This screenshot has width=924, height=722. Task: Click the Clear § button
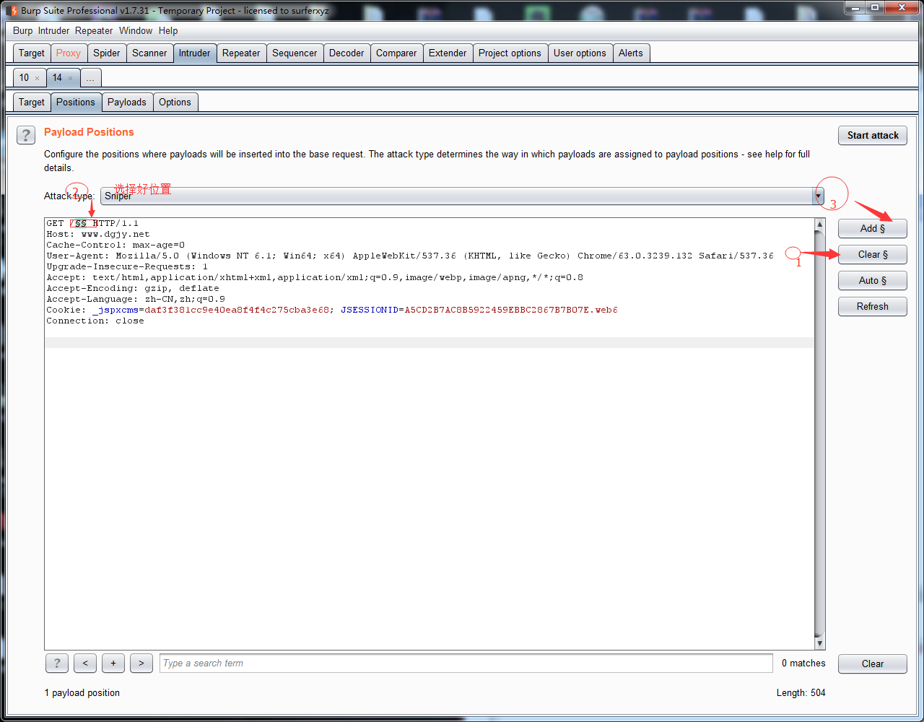tap(873, 254)
